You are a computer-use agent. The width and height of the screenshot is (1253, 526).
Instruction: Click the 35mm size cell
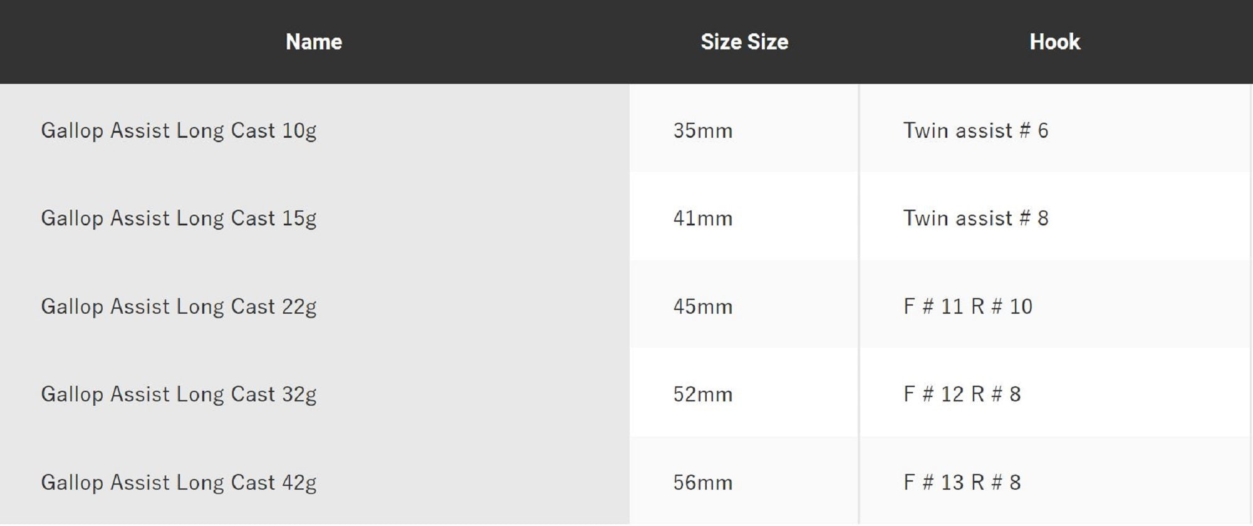pos(703,130)
